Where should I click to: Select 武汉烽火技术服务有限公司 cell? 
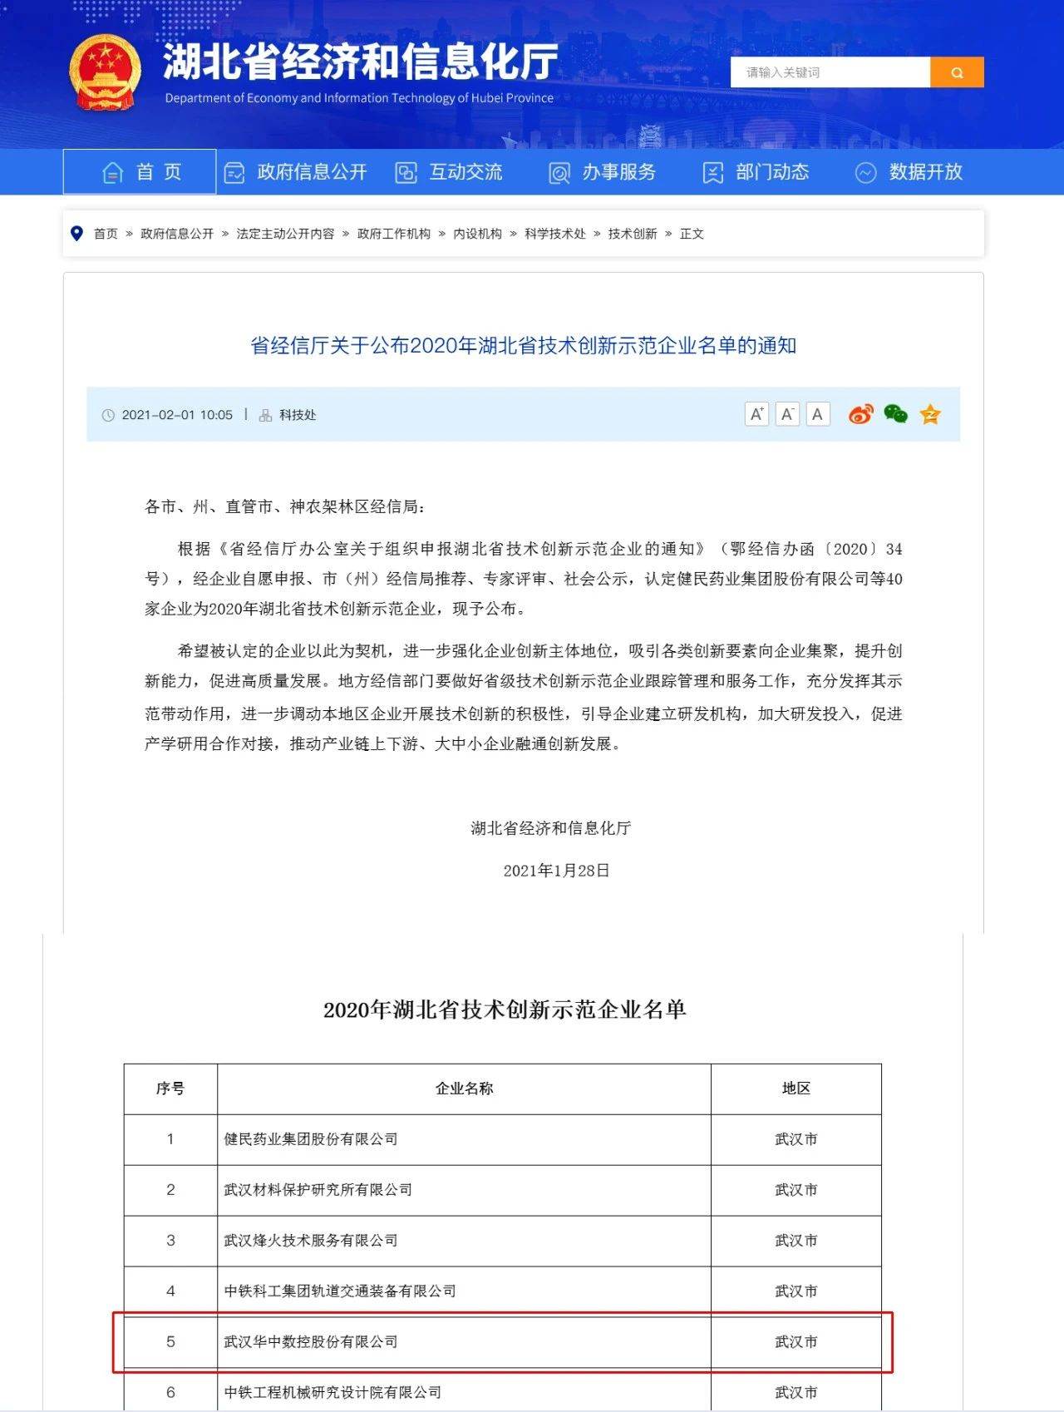[x=464, y=1241]
